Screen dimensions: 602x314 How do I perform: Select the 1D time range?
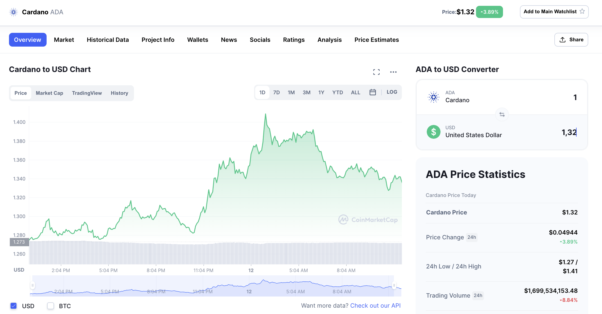(x=262, y=92)
